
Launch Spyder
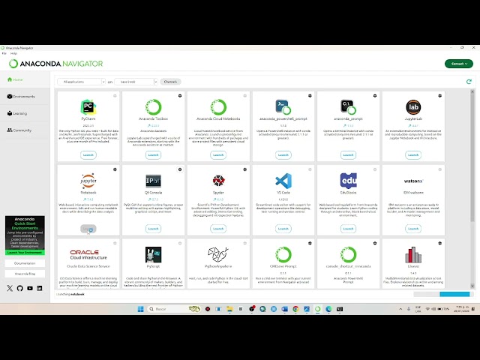(218, 229)
